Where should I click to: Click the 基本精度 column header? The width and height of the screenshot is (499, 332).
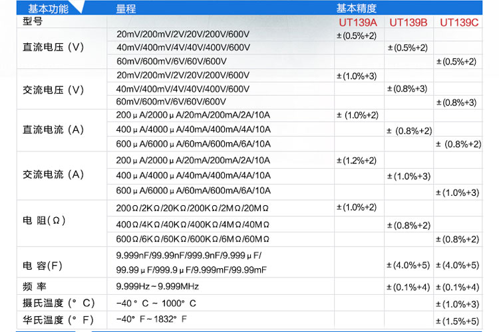(357, 9)
